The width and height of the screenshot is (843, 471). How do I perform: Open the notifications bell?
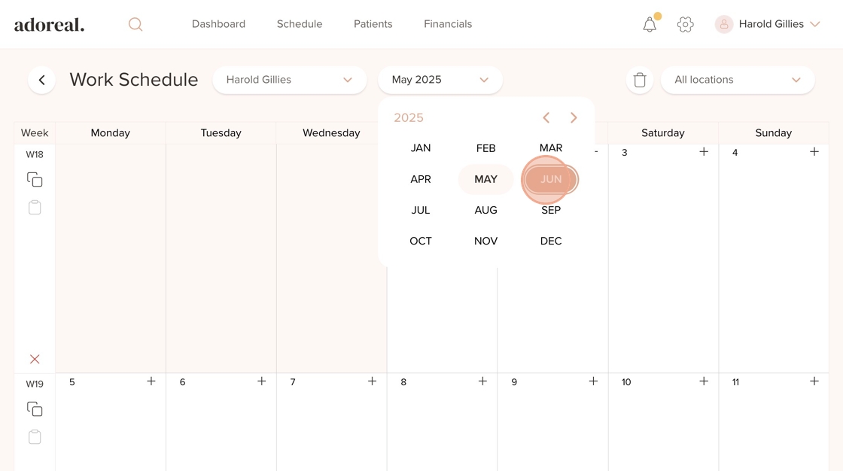coord(650,24)
